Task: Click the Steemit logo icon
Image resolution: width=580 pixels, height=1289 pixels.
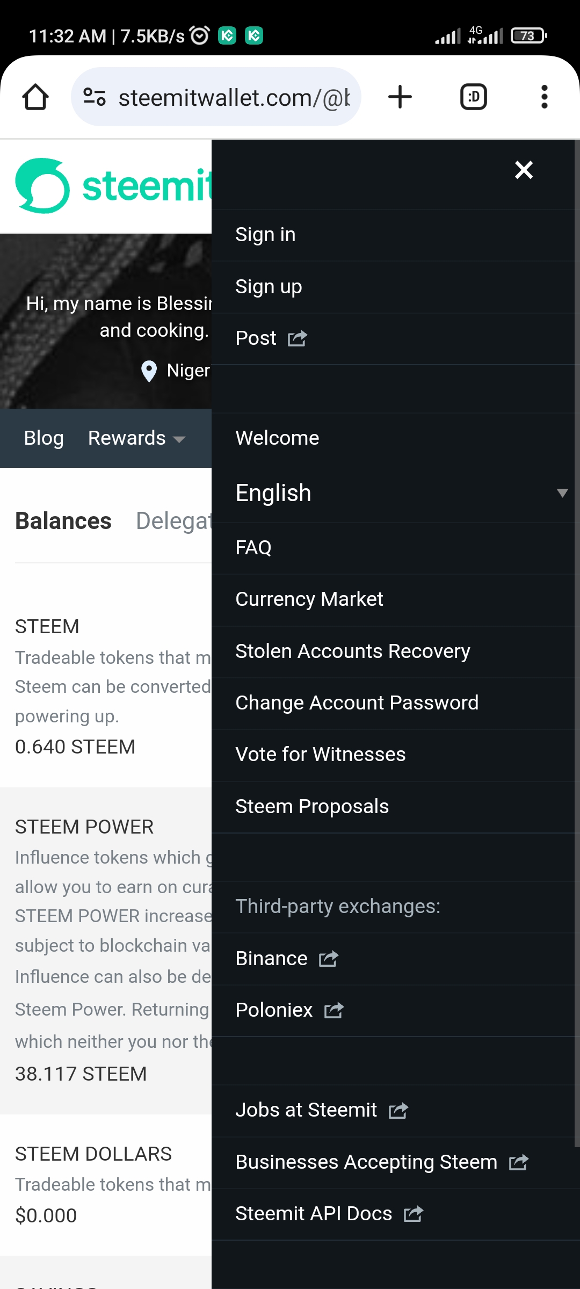Action: tap(42, 186)
